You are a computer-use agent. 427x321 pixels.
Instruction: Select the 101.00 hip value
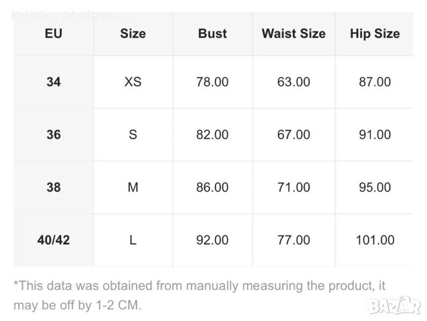pos(374,240)
